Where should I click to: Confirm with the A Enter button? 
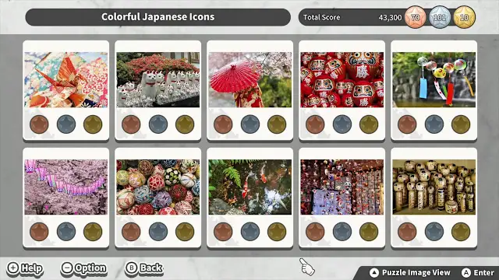[478, 272]
